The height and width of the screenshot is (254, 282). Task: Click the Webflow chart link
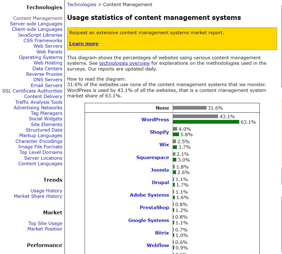click(x=158, y=245)
